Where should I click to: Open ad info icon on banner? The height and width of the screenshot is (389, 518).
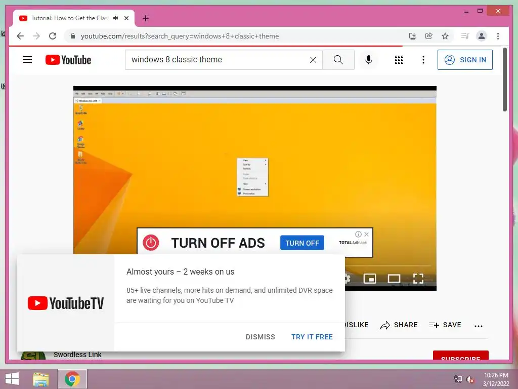coord(358,234)
